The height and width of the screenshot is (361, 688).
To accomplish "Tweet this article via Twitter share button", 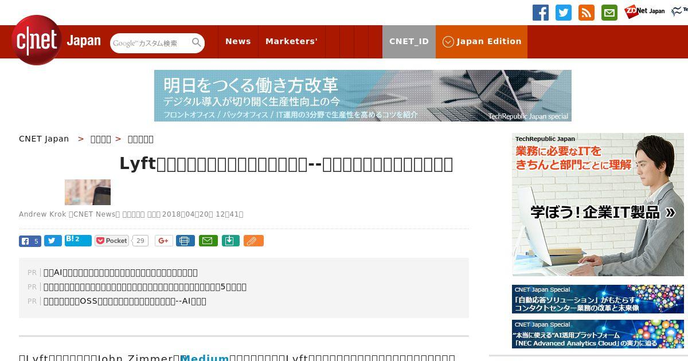I will 53,241.
